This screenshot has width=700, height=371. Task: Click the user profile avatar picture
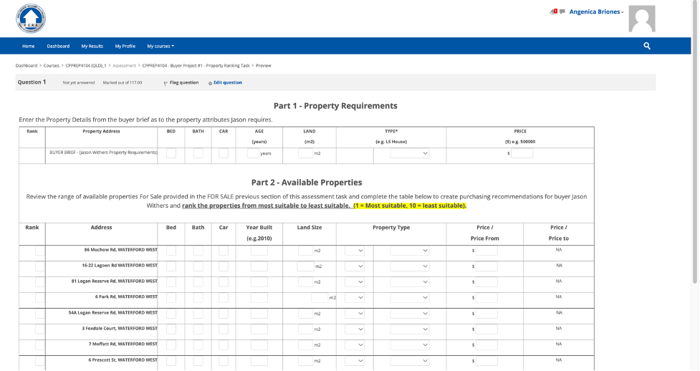641,18
